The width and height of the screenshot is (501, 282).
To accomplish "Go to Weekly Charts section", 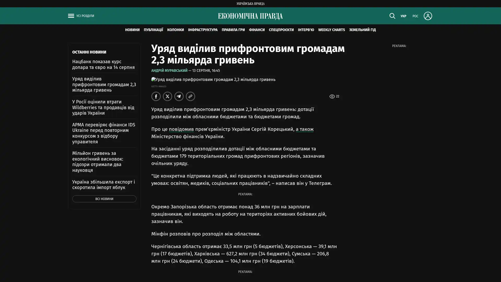I will coord(332,30).
